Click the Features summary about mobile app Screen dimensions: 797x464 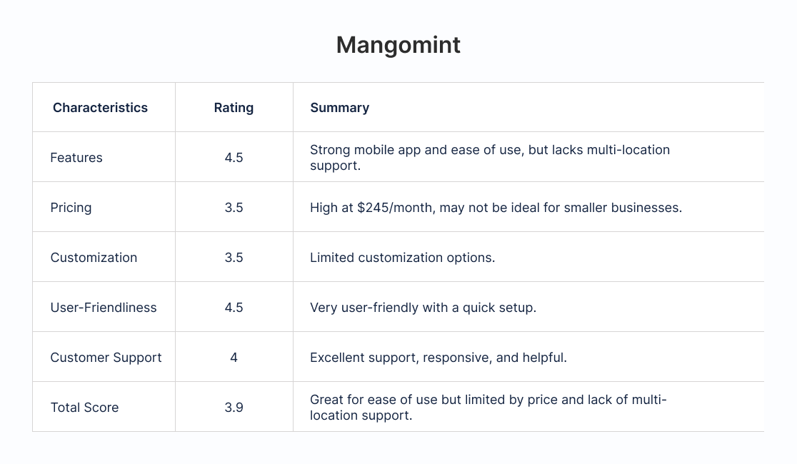(x=489, y=158)
